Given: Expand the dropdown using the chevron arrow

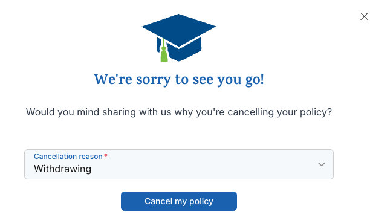Looking at the screenshot, I should click(x=322, y=164).
